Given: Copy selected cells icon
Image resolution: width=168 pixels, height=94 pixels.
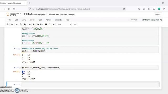Looking at the screenshot, I should coord(21,24).
